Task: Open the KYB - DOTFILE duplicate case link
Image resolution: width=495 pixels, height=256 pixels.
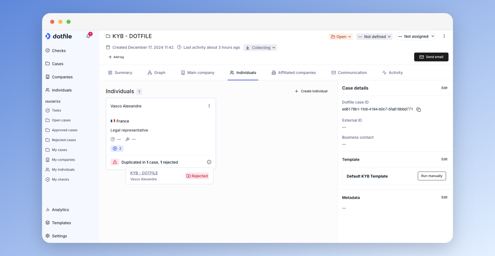Action: (x=144, y=173)
